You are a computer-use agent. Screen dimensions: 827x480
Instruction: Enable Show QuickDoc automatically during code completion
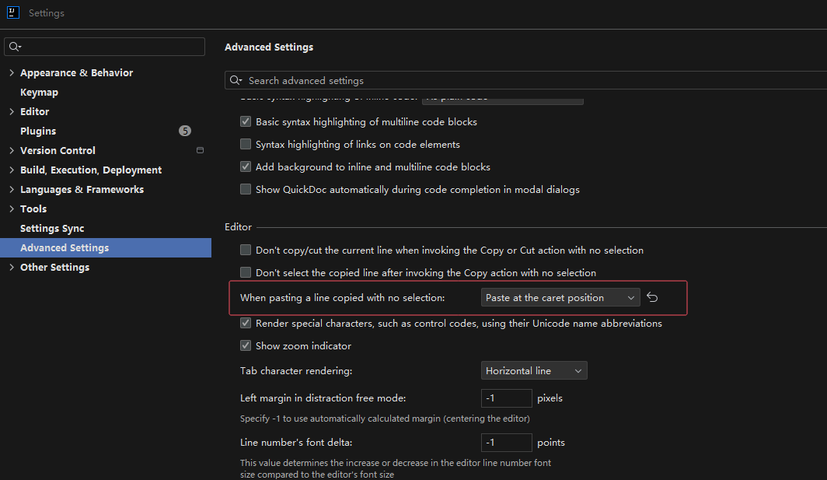[246, 189]
